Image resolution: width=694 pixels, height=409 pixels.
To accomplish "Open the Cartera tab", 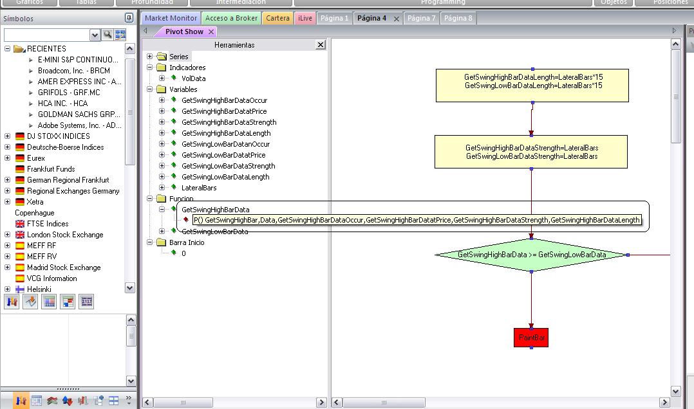I will click(277, 18).
